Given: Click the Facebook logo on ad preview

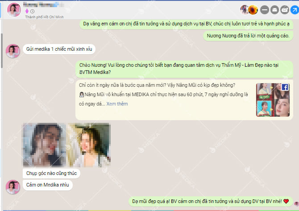Looking at the screenshot, I should click(285, 87).
